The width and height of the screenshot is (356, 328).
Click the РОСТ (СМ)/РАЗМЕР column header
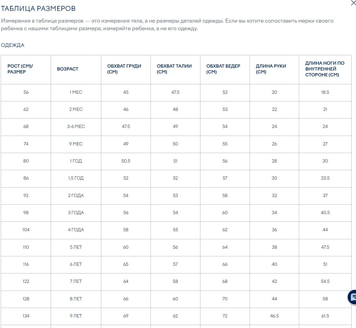[x=26, y=69]
